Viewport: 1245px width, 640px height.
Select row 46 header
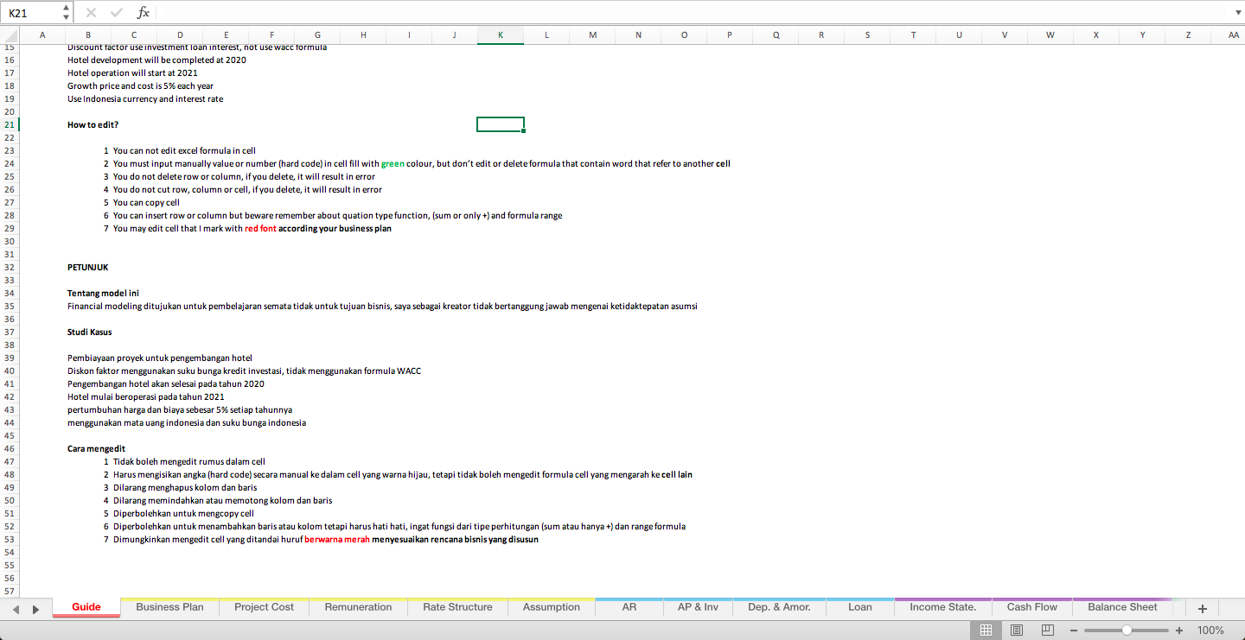pyautogui.click(x=10, y=448)
